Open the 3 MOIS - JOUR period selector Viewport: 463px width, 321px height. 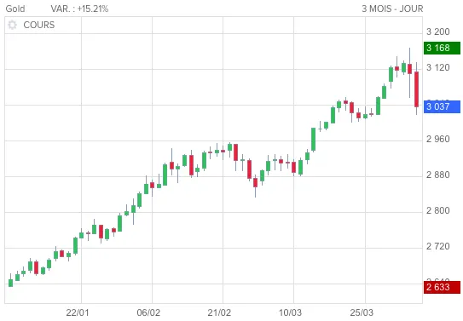(392, 9)
